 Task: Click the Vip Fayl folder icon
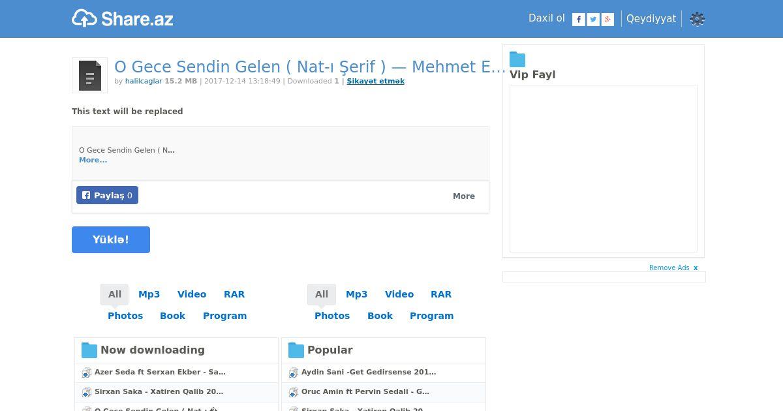tap(517, 59)
